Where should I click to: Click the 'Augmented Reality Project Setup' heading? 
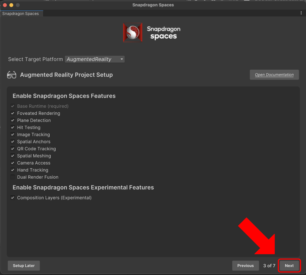pos(66,75)
